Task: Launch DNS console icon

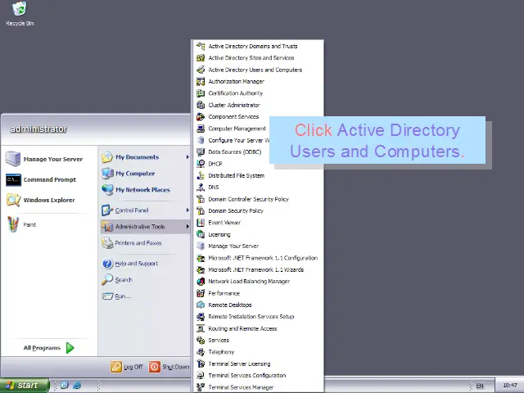Action: click(201, 187)
